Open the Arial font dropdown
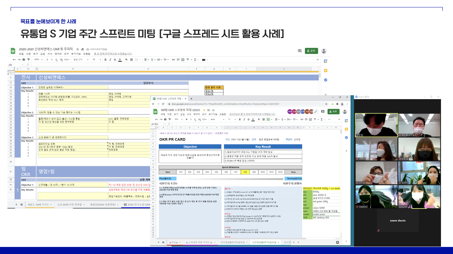Screen dimensions: 453x254 point(217,119)
